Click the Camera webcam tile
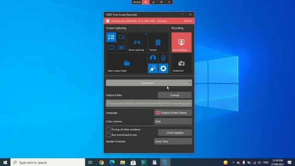295x166 pixels. click(x=158, y=42)
